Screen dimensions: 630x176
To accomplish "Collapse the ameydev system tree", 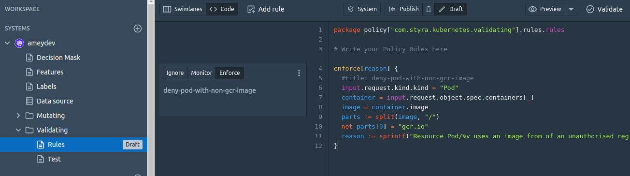I will pos(7,43).
